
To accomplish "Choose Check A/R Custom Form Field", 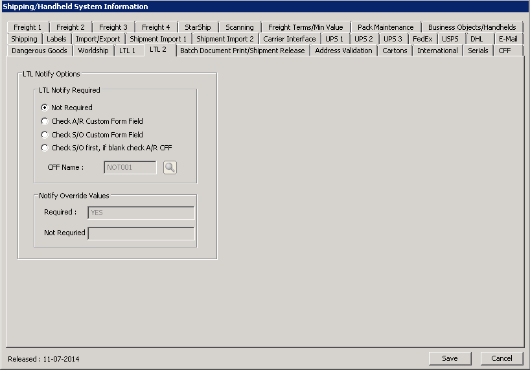I will (45, 121).
